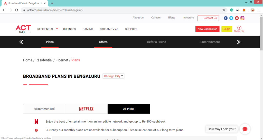The height and width of the screenshot is (140, 263).
Task: Click the Netflix N cashback icon
Action: click(36, 122)
